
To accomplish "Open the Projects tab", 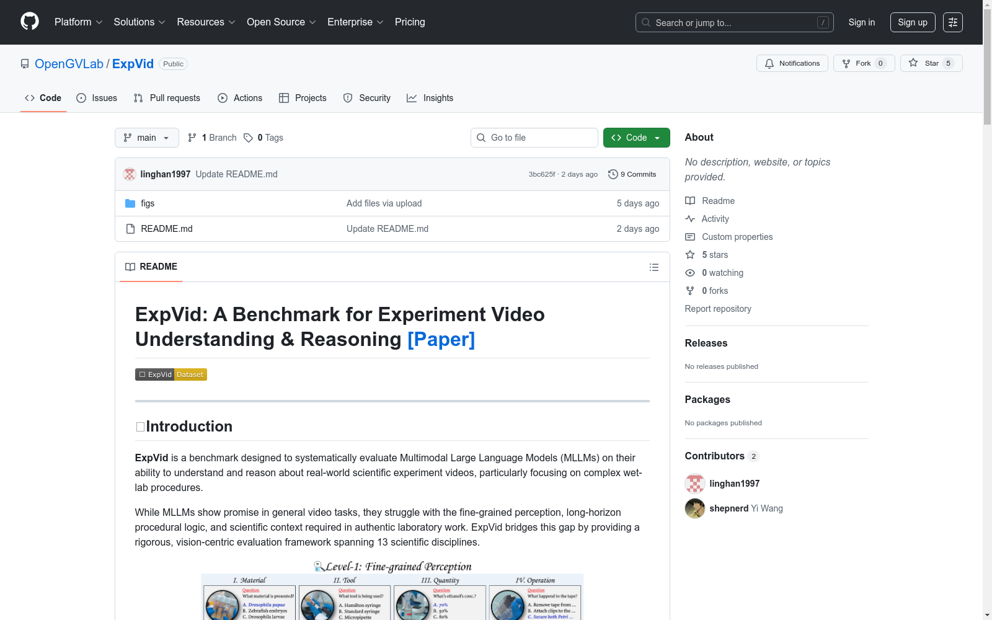I will click(303, 98).
